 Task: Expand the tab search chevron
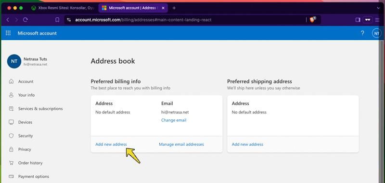(x=378, y=8)
